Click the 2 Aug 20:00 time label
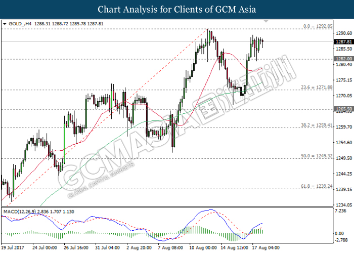 coord(139,247)
